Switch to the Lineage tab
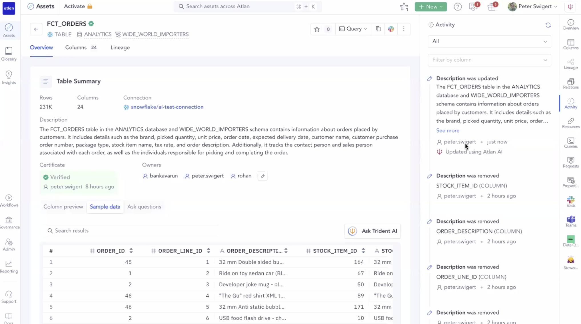The width and height of the screenshot is (581, 324). tap(120, 48)
